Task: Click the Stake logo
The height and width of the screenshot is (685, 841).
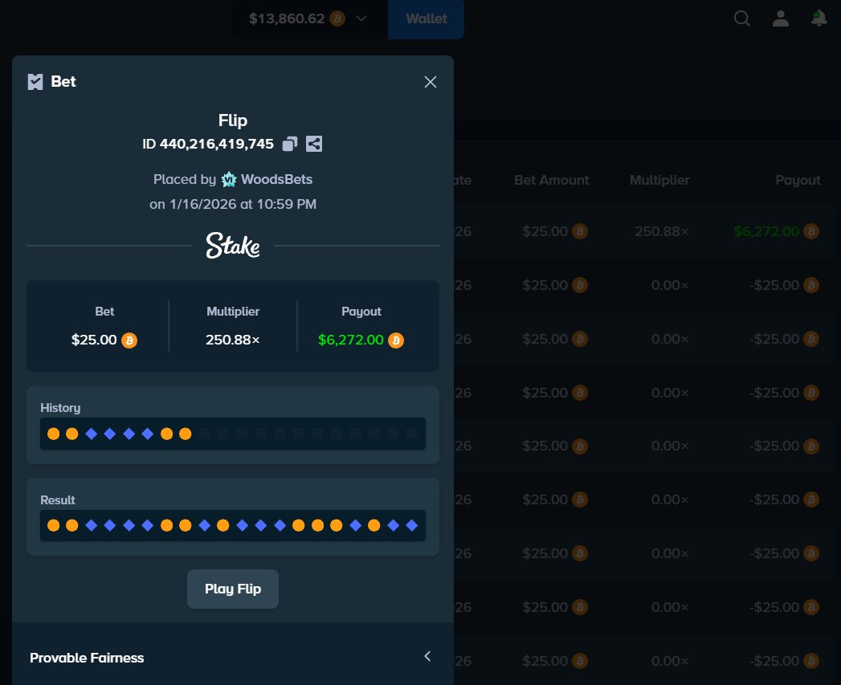Action: click(x=233, y=246)
